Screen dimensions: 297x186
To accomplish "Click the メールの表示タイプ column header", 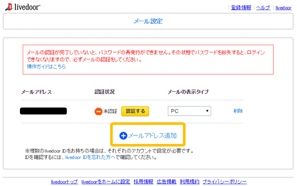I will click(188, 92).
